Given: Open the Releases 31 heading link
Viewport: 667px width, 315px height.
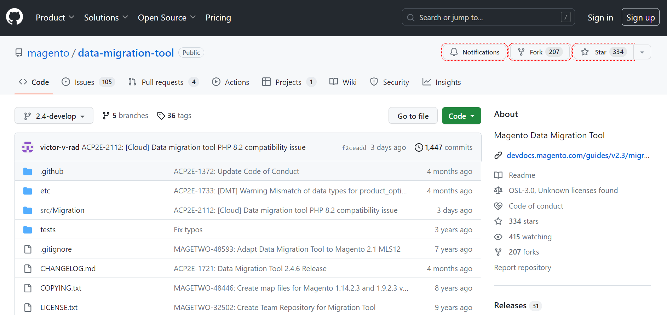Looking at the screenshot, I should point(517,305).
